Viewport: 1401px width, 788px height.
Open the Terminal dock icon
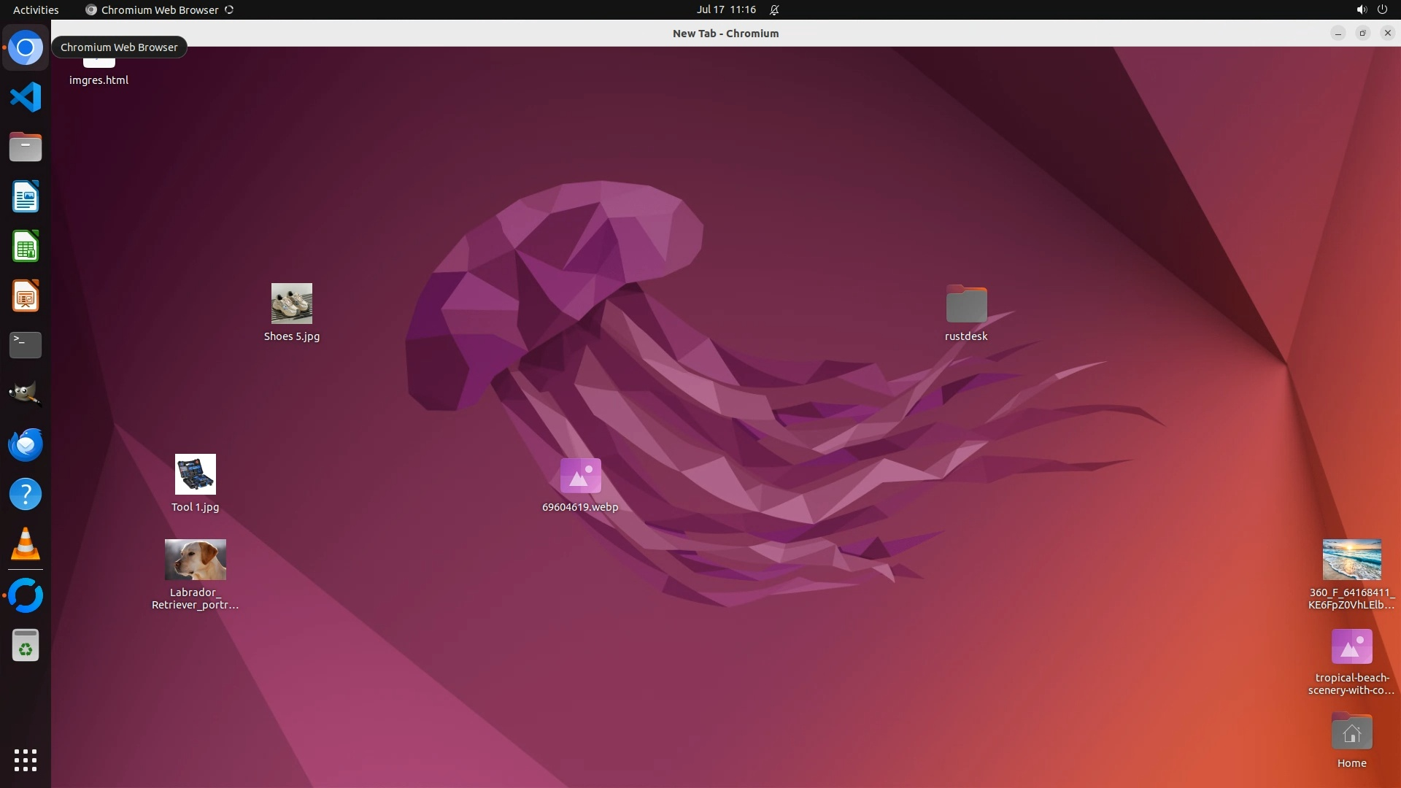[x=26, y=345]
